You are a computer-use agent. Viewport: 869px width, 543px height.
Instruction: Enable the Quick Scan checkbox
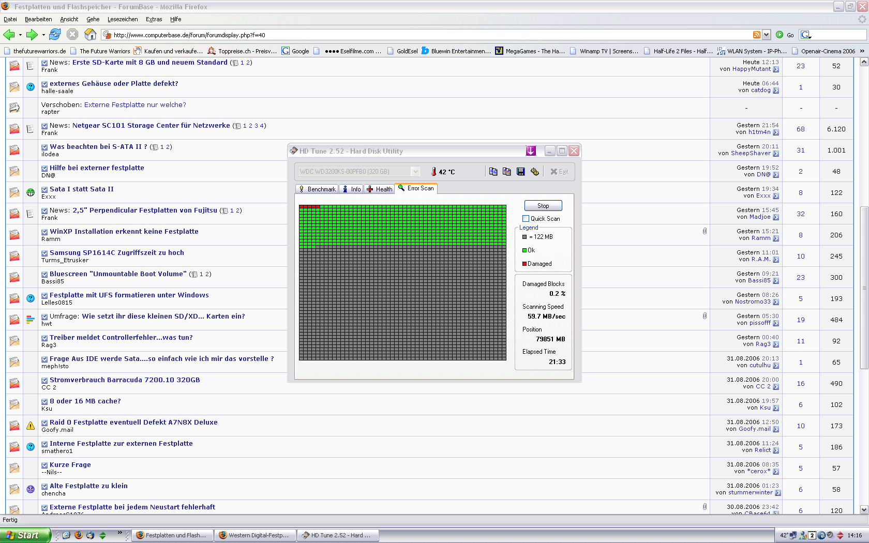526,219
